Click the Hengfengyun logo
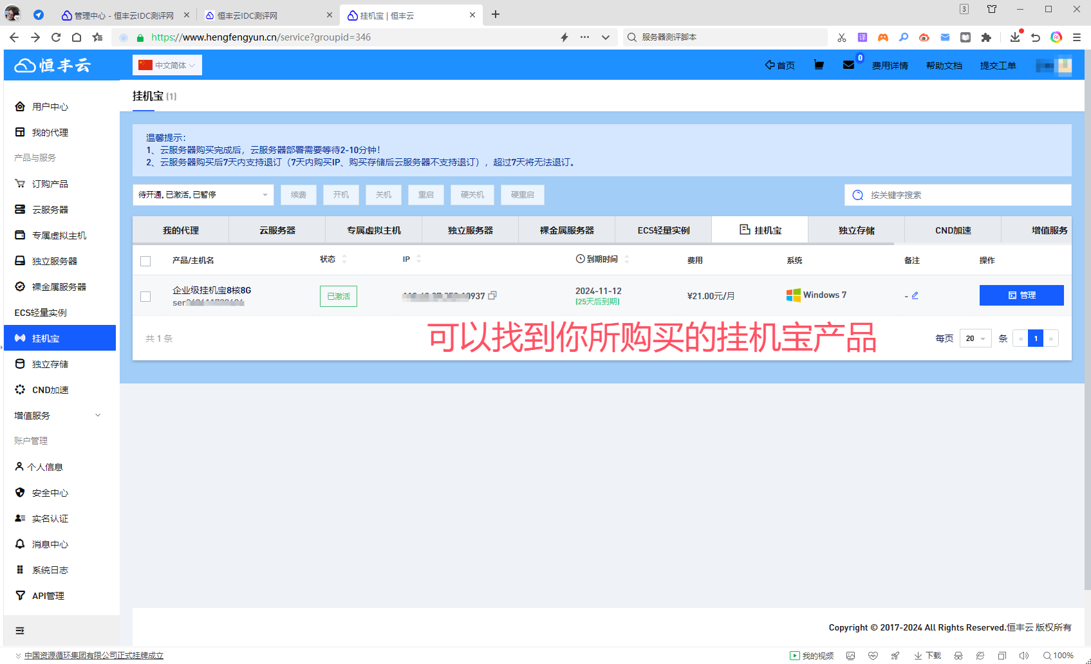 tap(53, 65)
